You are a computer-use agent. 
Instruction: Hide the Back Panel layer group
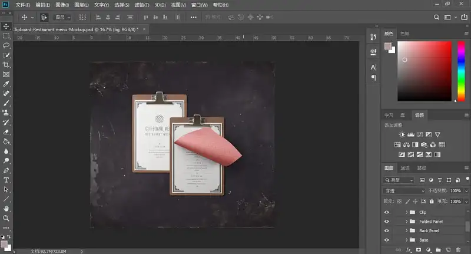[x=387, y=231]
